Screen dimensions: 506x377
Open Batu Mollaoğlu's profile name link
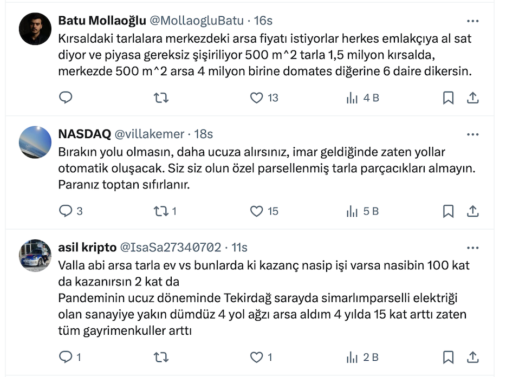click(x=102, y=21)
